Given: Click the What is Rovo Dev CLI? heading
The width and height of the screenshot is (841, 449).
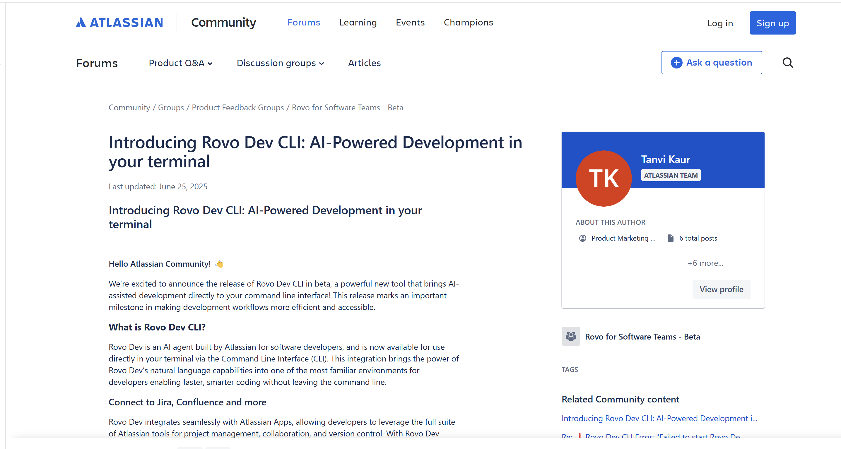Looking at the screenshot, I should pyautogui.click(x=157, y=327).
